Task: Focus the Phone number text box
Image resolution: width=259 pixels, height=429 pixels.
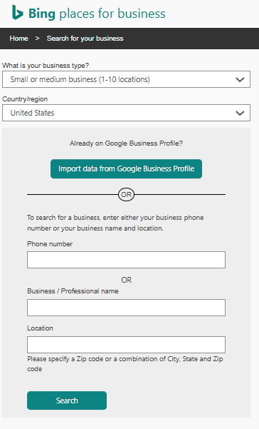Action: (x=126, y=260)
